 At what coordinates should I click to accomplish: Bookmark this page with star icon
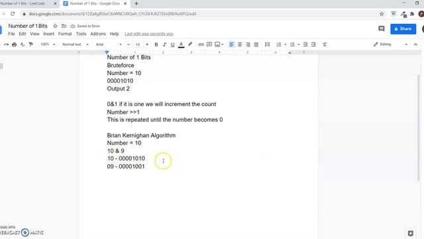click(x=382, y=14)
